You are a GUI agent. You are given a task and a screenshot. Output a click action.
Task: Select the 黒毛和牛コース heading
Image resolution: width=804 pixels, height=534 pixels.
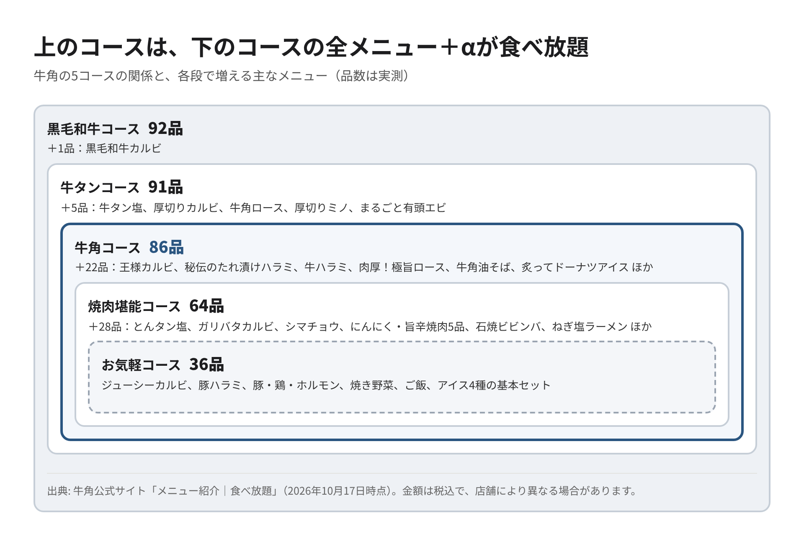click(x=93, y=129)
